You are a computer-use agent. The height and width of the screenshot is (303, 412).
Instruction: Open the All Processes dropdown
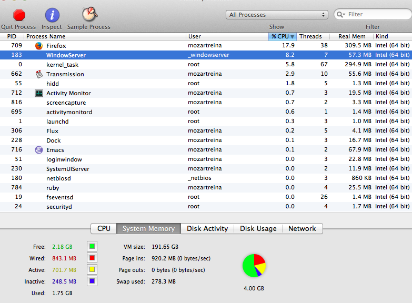(277, 15)
